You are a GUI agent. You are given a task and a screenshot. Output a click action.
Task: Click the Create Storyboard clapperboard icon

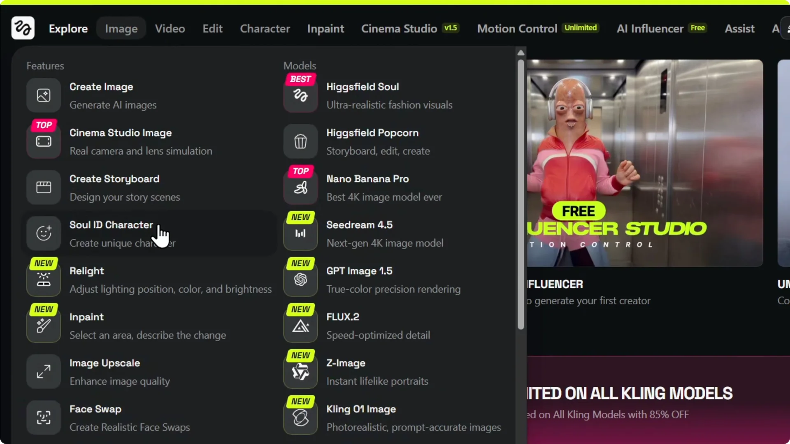click(x=43, y=187)
